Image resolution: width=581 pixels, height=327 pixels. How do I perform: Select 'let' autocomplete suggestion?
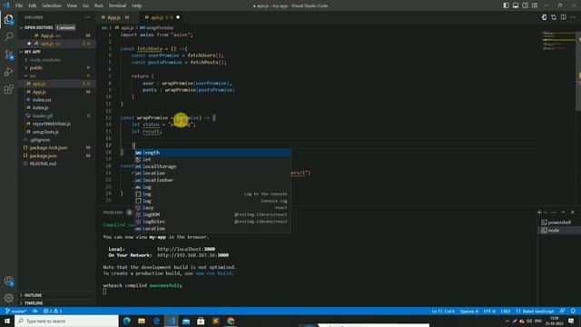212,160
